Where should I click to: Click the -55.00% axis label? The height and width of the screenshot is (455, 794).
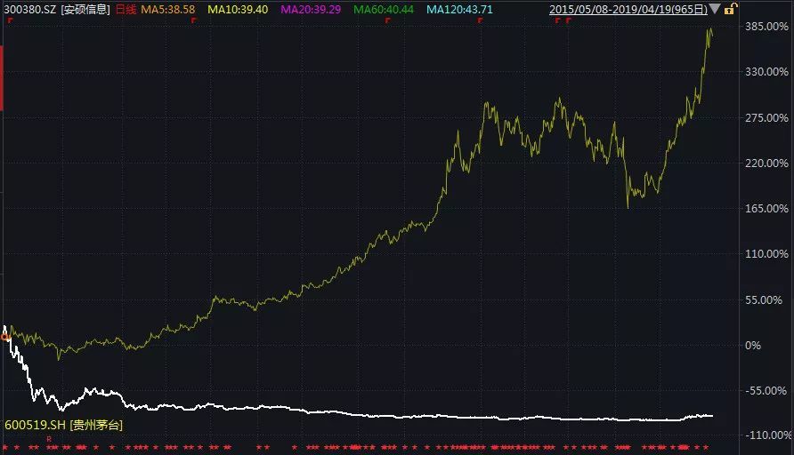766,391
